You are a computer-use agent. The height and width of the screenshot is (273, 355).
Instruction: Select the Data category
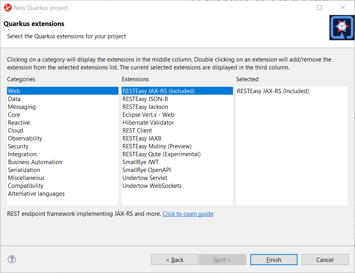63,99
